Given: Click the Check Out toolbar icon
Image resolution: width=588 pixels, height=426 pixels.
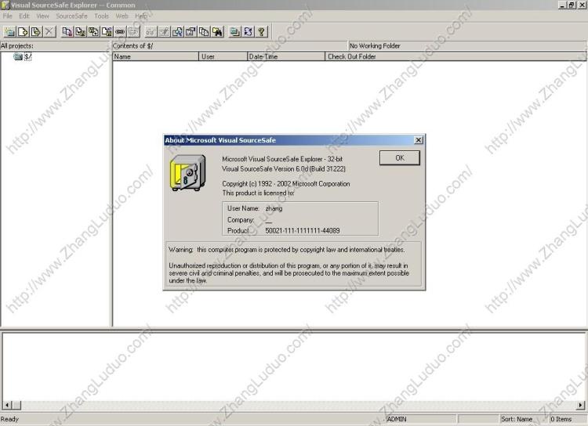Looking at the screenshot, I should (80, 31).
